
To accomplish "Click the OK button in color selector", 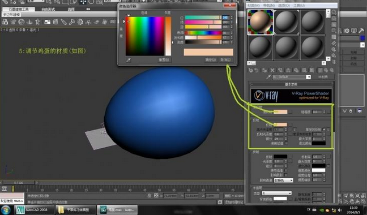I will [x=211, y=60].
